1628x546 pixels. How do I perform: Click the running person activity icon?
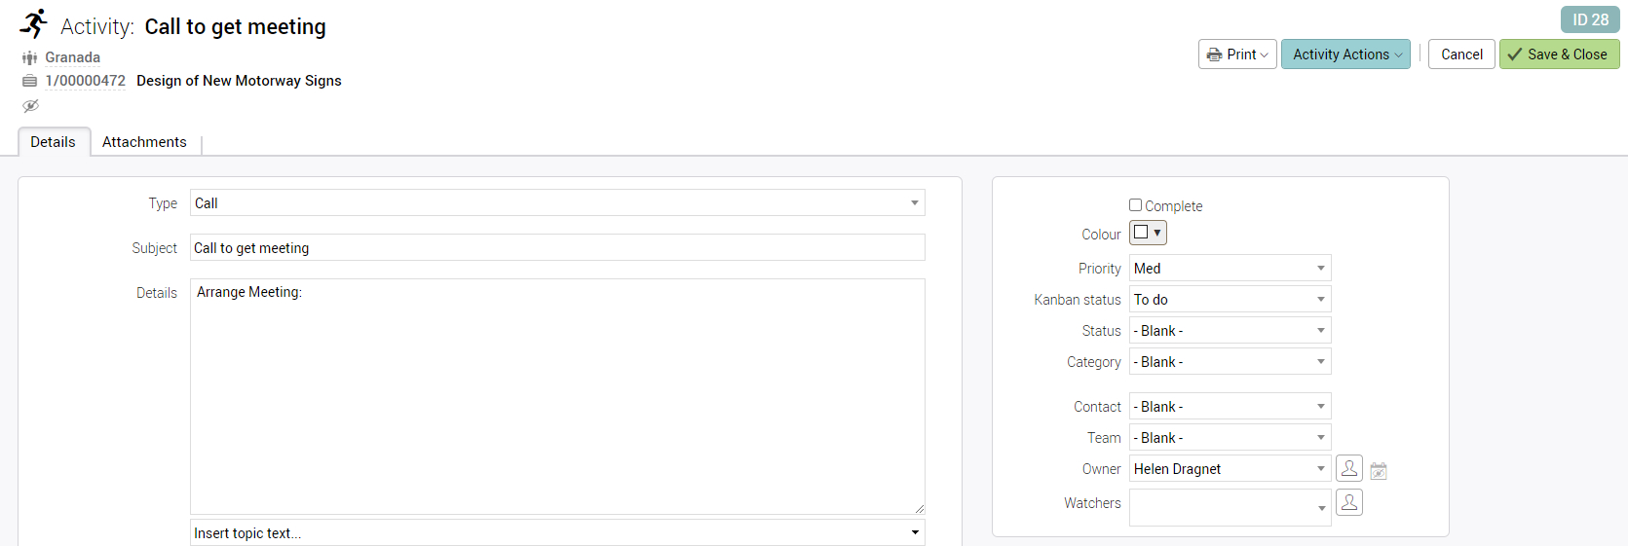[x=33, y=24]
